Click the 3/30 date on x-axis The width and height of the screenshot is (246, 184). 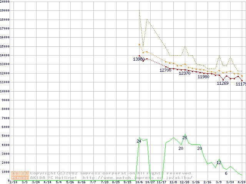(230, 182)
